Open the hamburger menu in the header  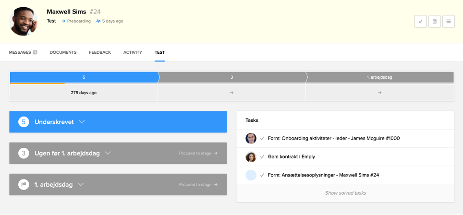449,21
